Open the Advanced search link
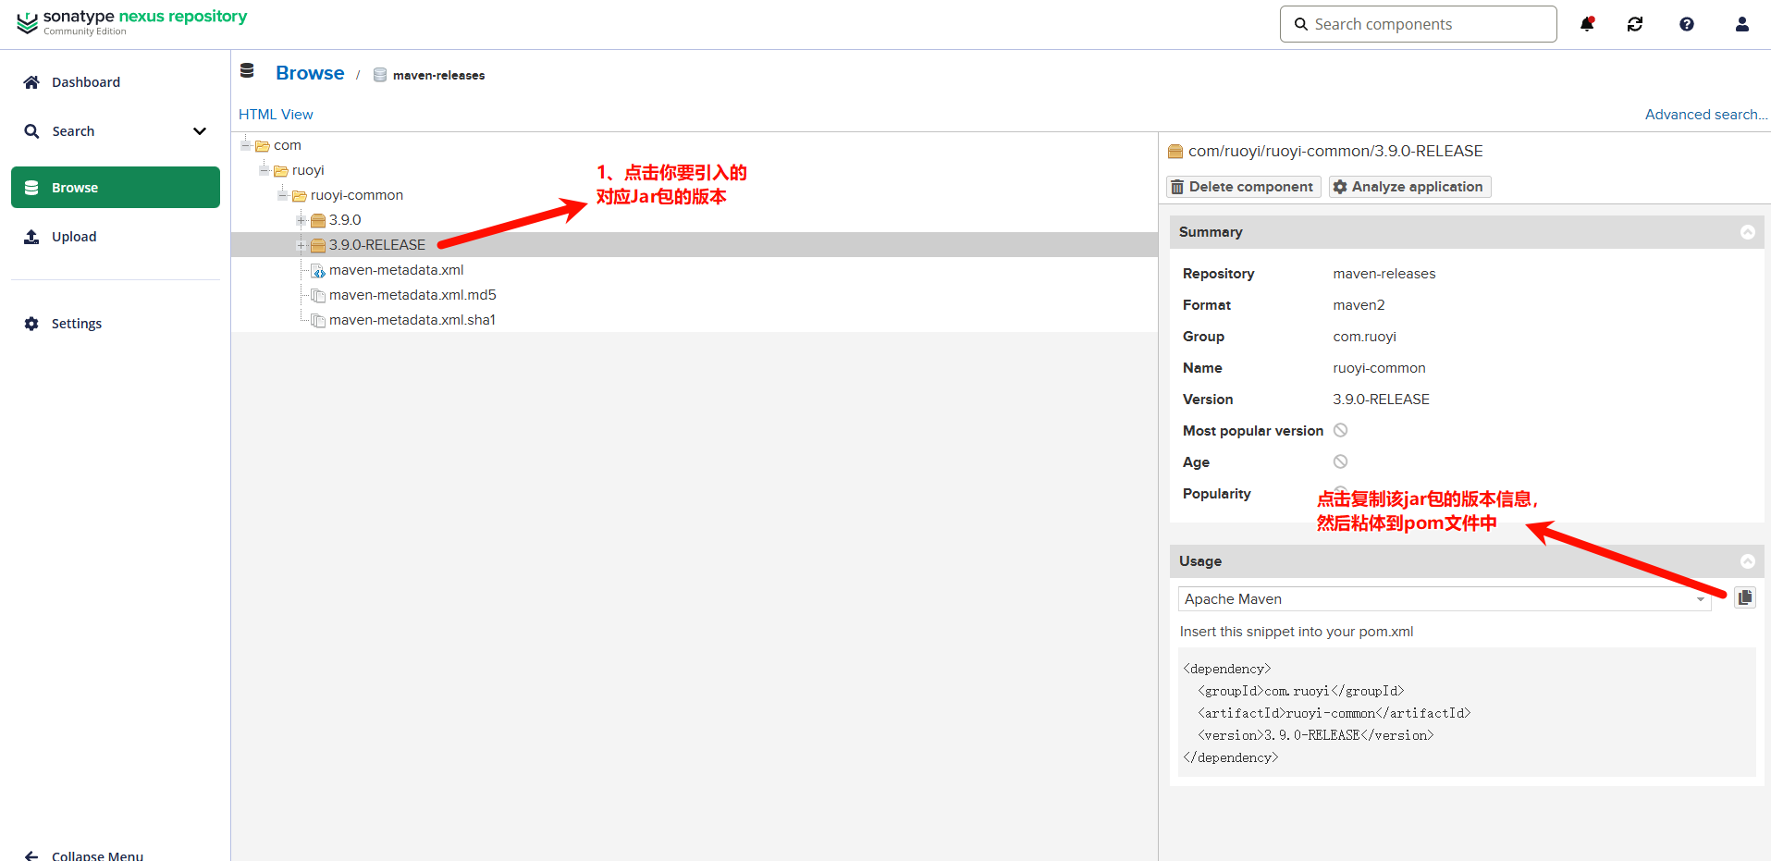The image size is (1771, 861). point(1706,115)
